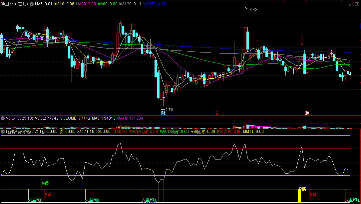Click the green M顶 signal label
The image size is (361, 204).
(45, 183)
